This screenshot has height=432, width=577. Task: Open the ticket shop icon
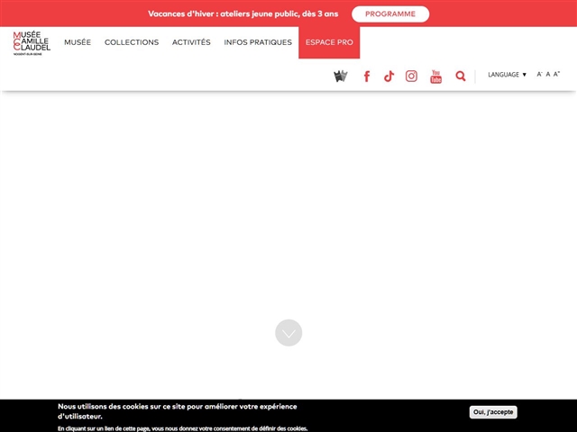point(340,76)
